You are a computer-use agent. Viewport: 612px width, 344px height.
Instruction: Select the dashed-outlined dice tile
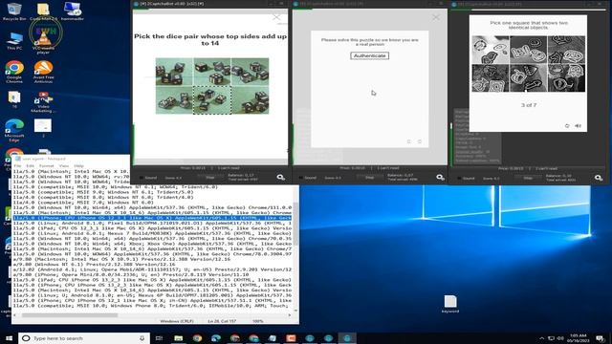point(212,100)
